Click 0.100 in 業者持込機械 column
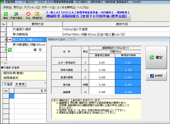 coord(102,70)
